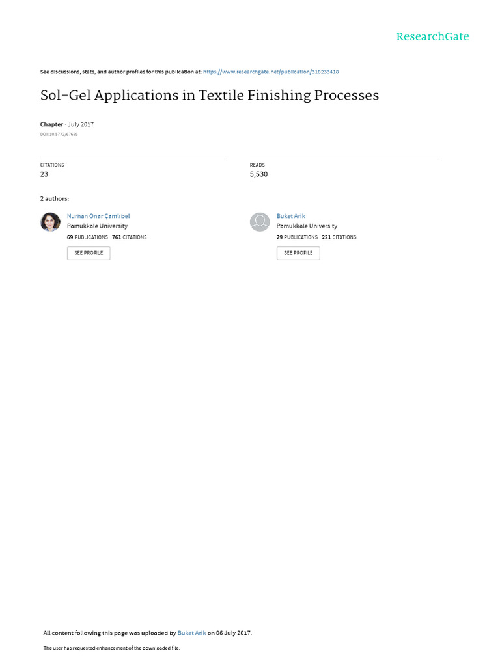Click Pamukkale University under Buket Arik
This screenshot has width=500, height=666.
pos(307,226)
